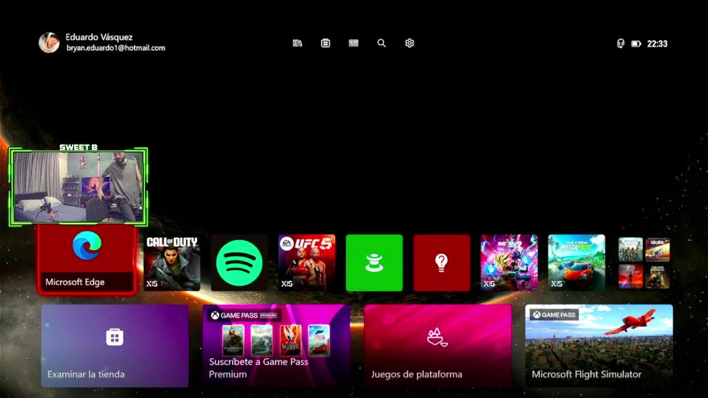Viewport: 708px width, 398px height.
Task: Click the controller battery icon
Action: pyautogui.click(x=636, y=44)
